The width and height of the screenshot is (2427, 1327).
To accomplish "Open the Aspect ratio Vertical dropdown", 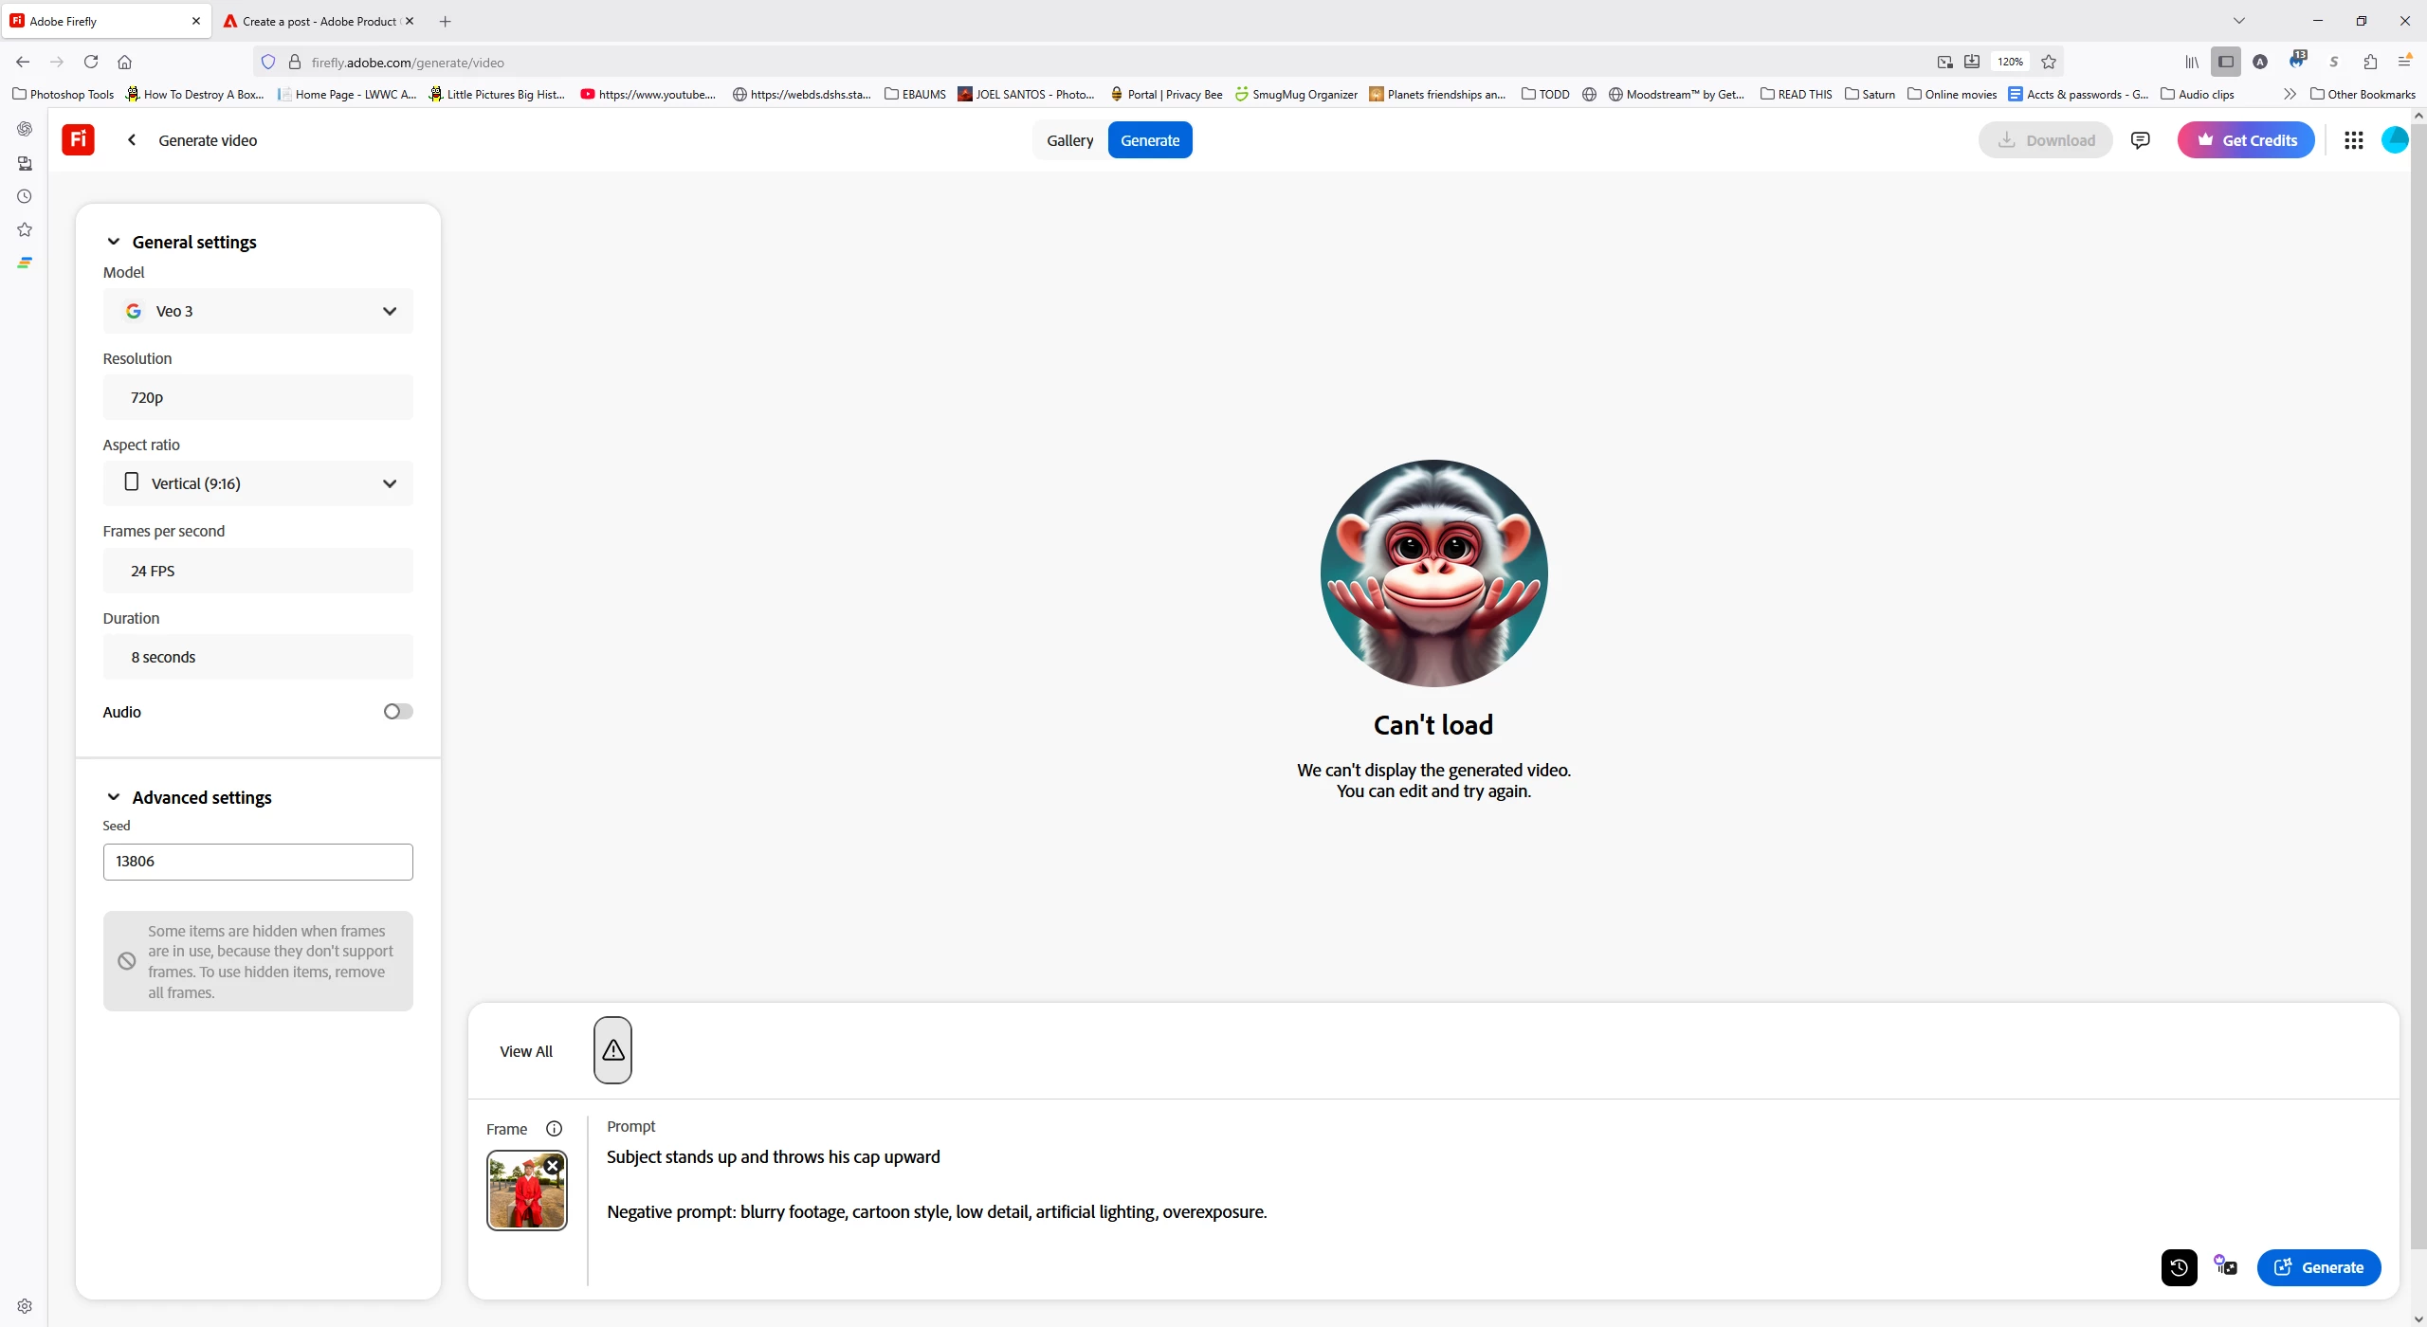I will coord(258,483).
